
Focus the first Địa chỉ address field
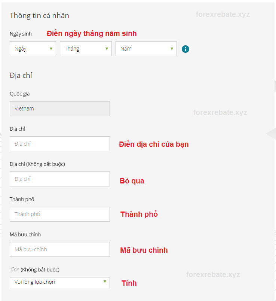[x=60, y=144]
